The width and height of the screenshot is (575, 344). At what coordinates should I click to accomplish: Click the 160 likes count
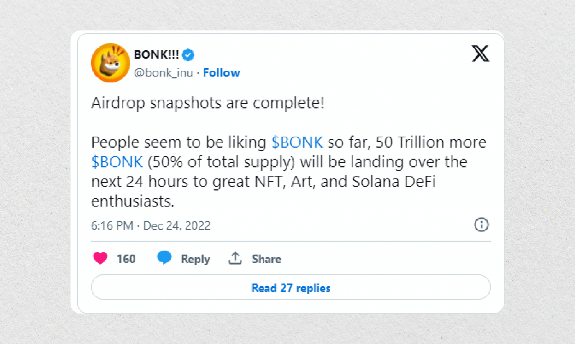[x=125, y=258]
